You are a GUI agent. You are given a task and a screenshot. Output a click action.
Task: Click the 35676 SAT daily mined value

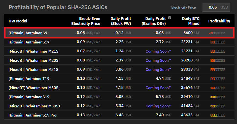pos(190,88)
